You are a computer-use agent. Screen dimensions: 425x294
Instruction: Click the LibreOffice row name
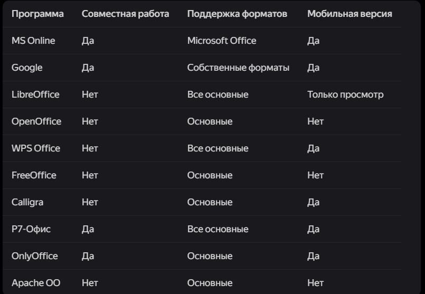[x=35, y=94]
